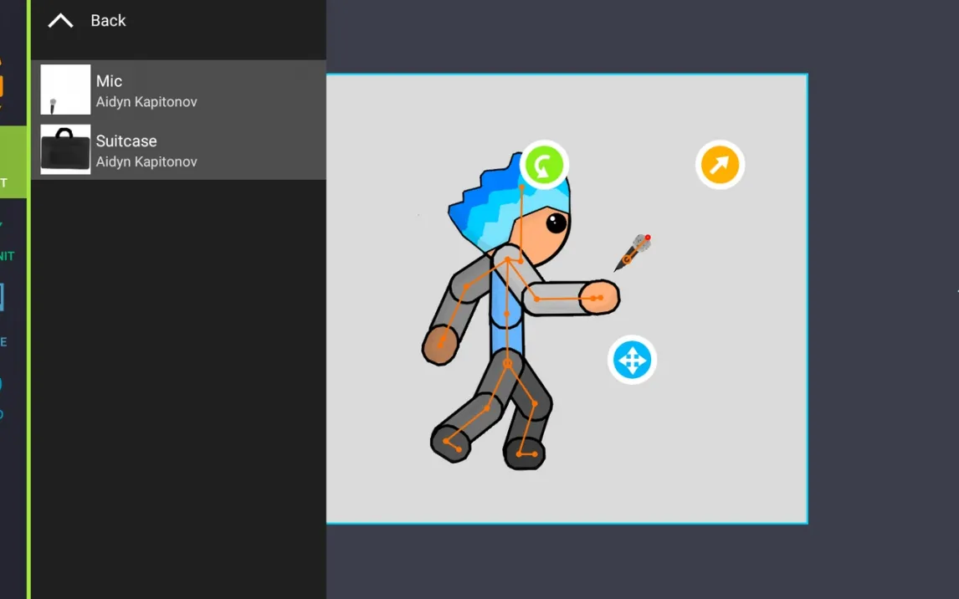Select the Suitcase thumbnail image

click(x=65, y=150)
